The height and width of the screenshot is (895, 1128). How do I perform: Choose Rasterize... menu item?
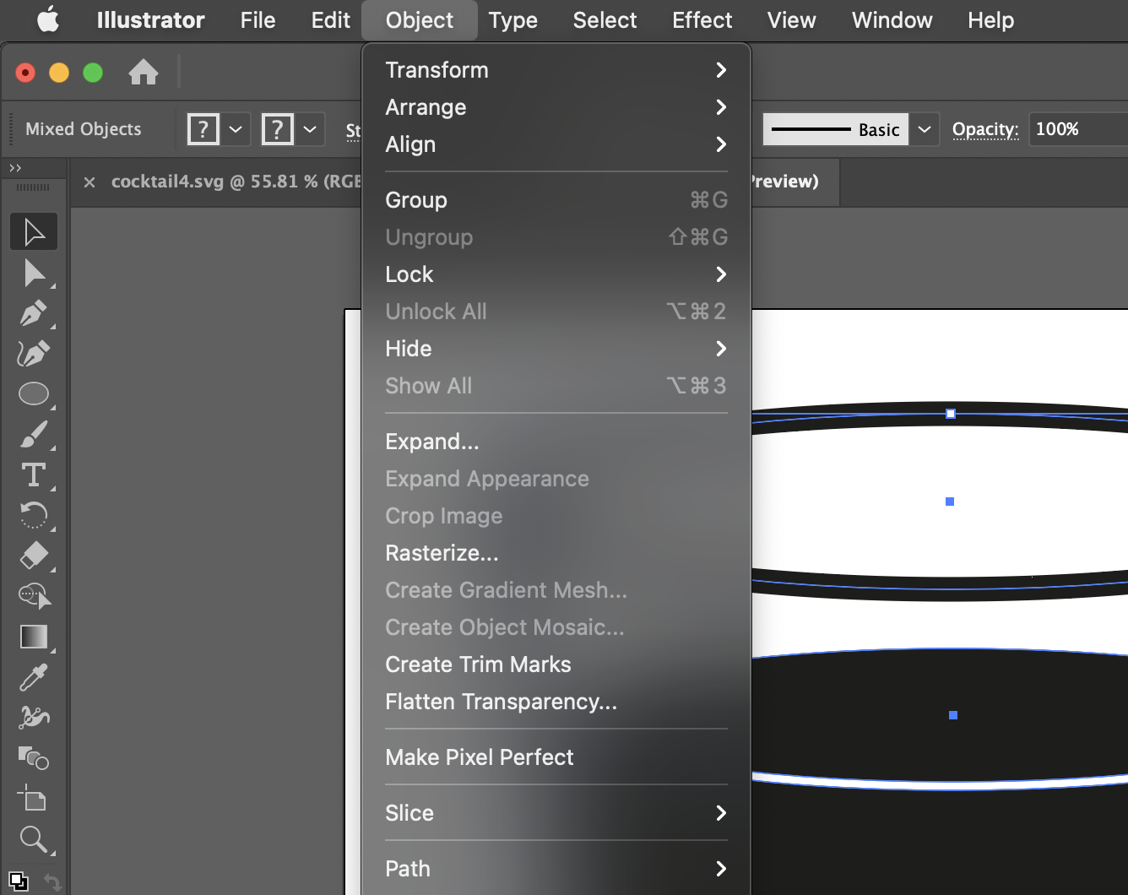[556, 553]
